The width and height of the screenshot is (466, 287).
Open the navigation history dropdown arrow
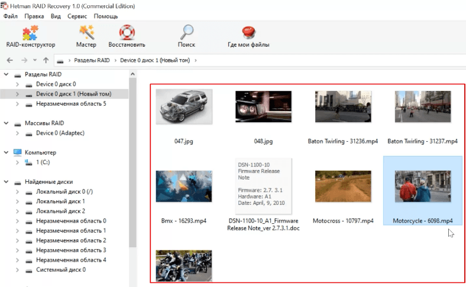coord(35,60)
